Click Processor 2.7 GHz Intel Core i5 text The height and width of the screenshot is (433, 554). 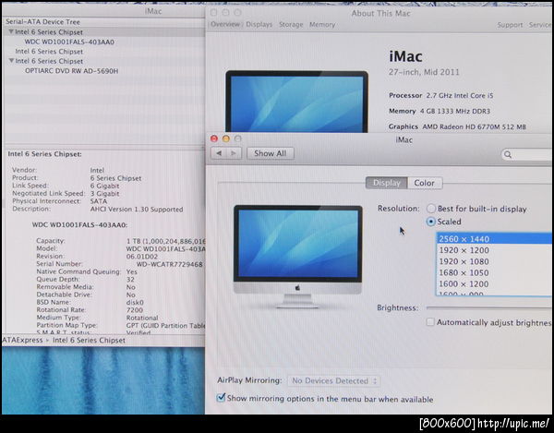click(441, 95)
